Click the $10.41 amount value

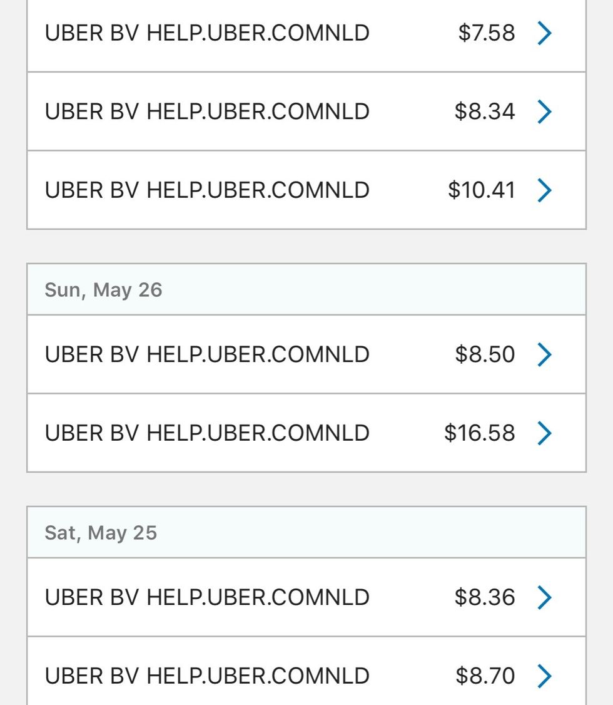482,190
